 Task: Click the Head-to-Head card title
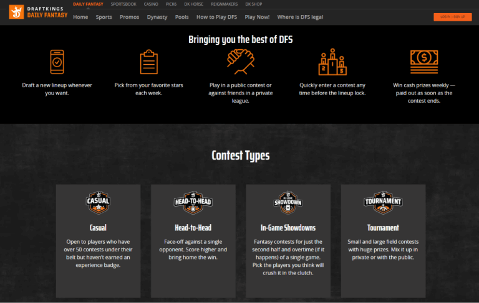point(193,228)
